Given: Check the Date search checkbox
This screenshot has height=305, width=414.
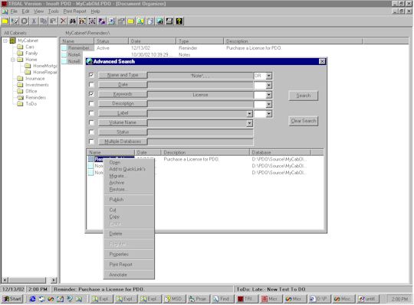Looking at the screenshot, I should pos(91,85).
